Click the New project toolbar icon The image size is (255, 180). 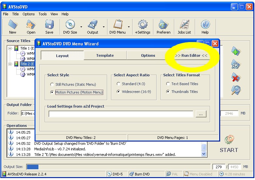(13, 26)
